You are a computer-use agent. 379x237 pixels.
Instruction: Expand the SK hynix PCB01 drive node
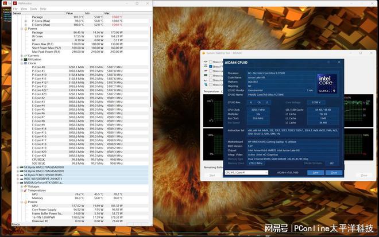pyautogui.click(x=18, y=175)
